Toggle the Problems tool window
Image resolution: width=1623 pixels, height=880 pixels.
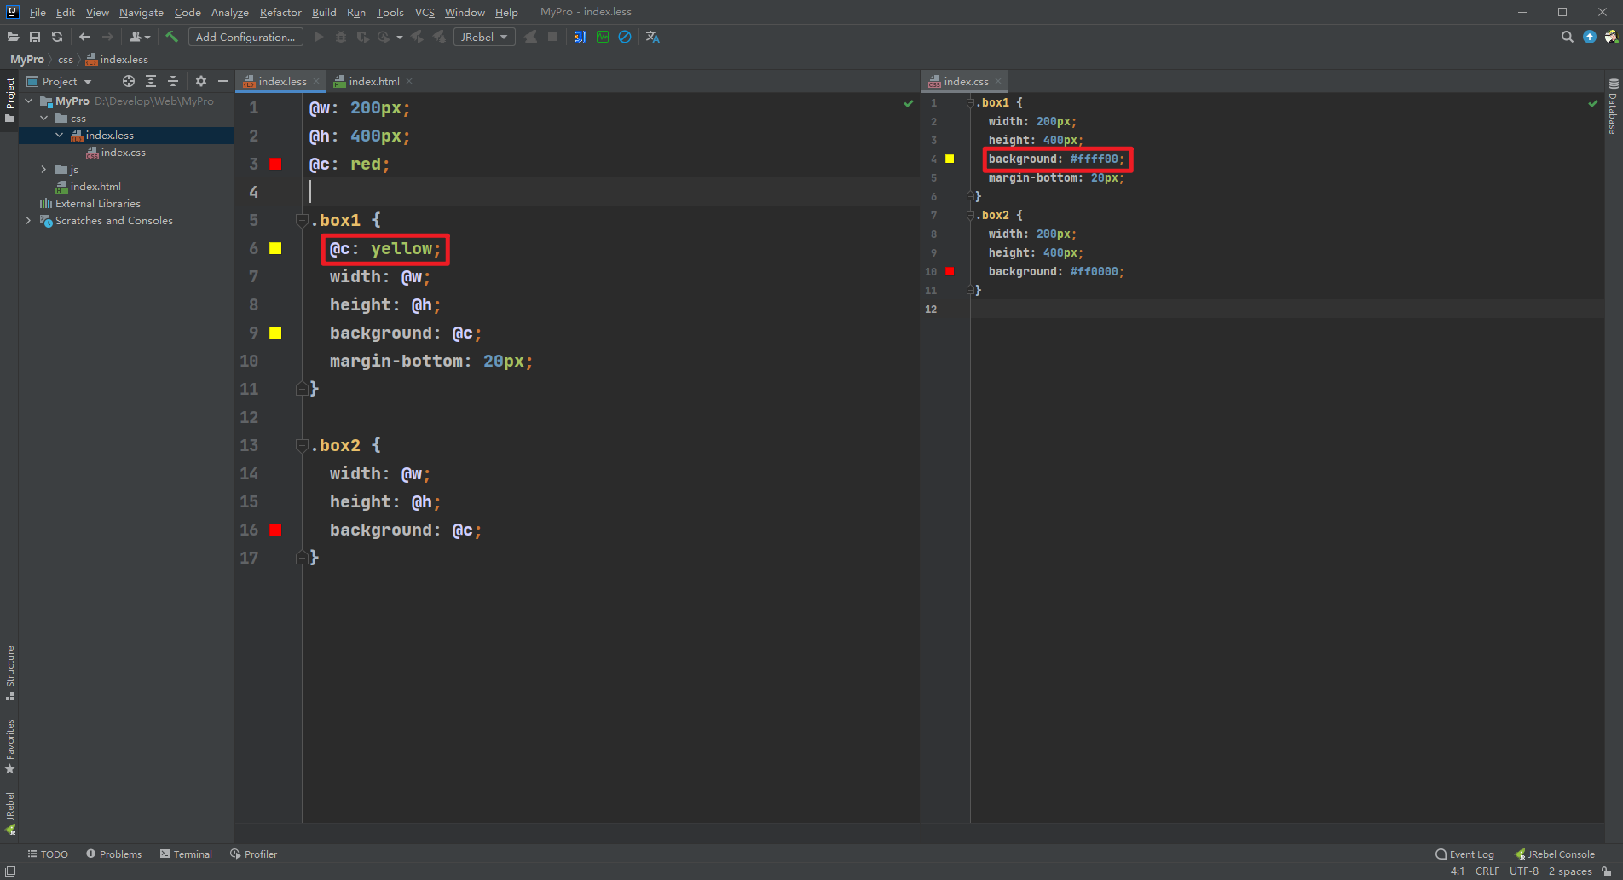tap(114, 854)
